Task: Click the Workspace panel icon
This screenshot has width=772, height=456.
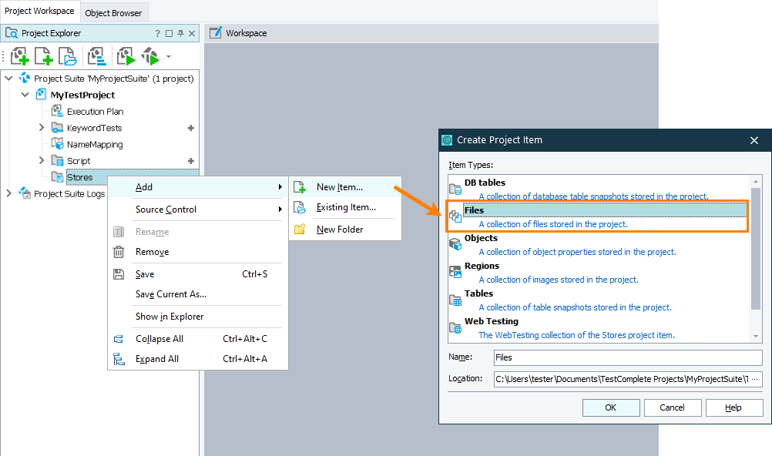Action: pos(214,32)
